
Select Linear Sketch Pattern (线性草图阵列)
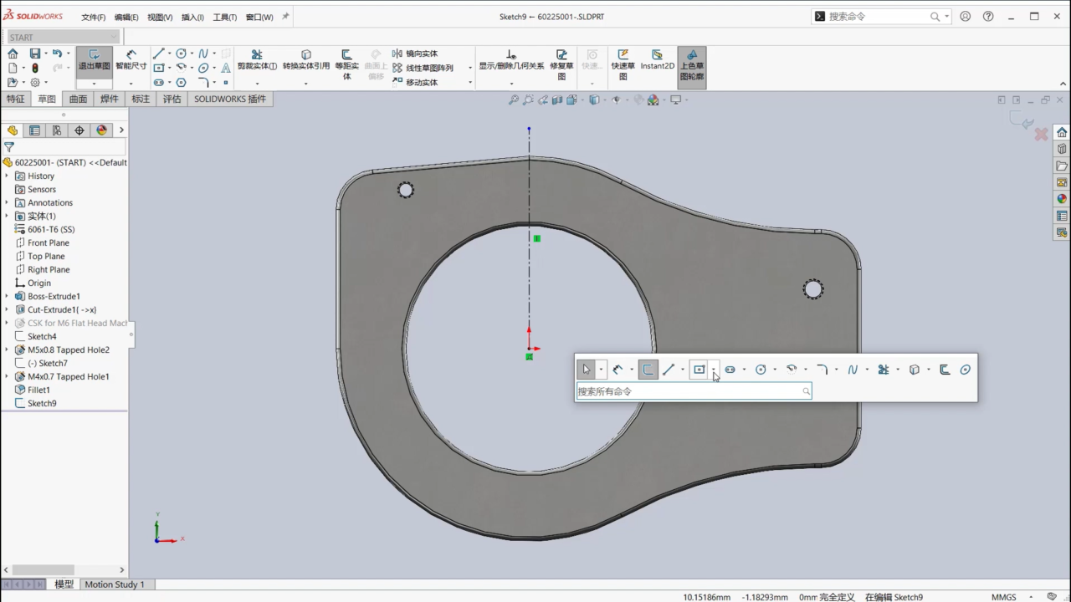[423, 68]
